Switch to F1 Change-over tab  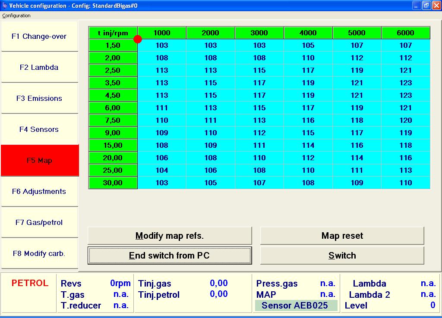click(39, 37)
